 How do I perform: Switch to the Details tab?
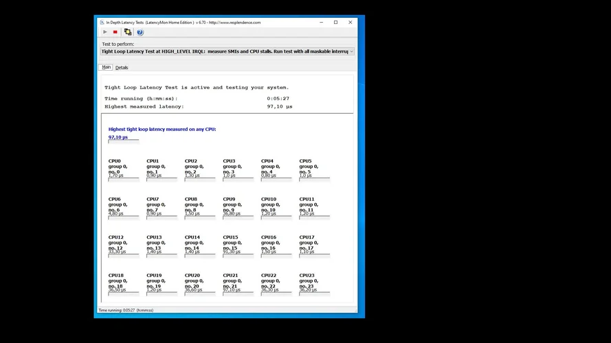point(122,68)
